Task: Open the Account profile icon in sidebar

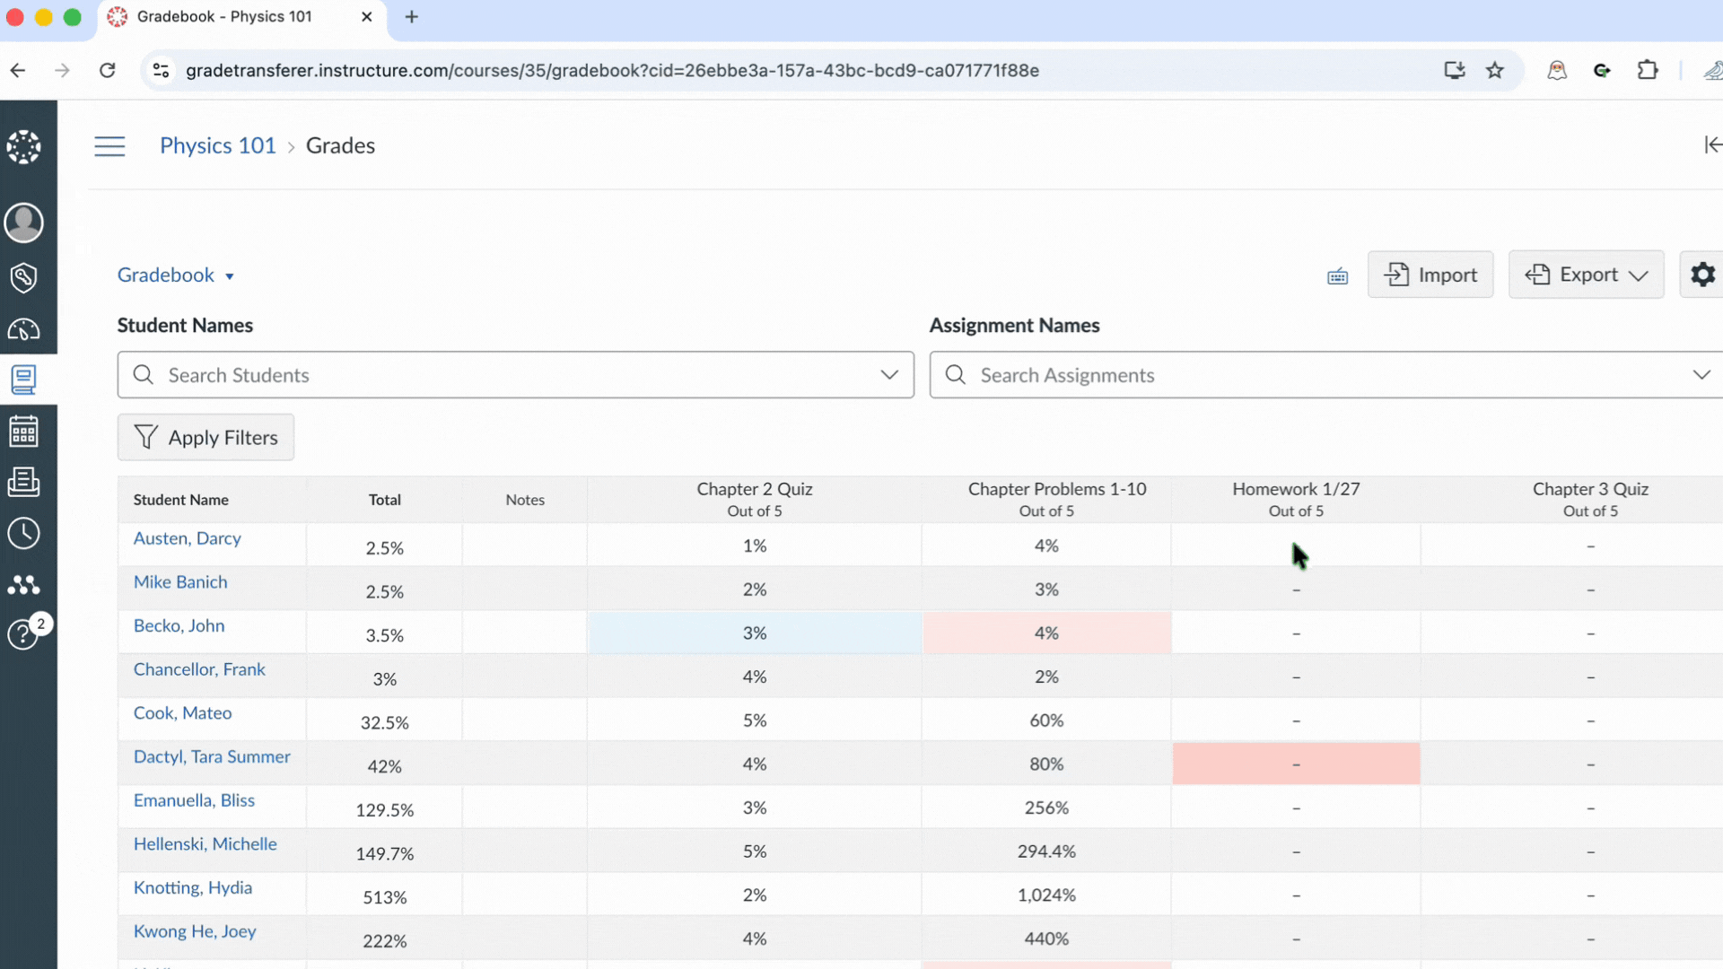Action: 24,223
